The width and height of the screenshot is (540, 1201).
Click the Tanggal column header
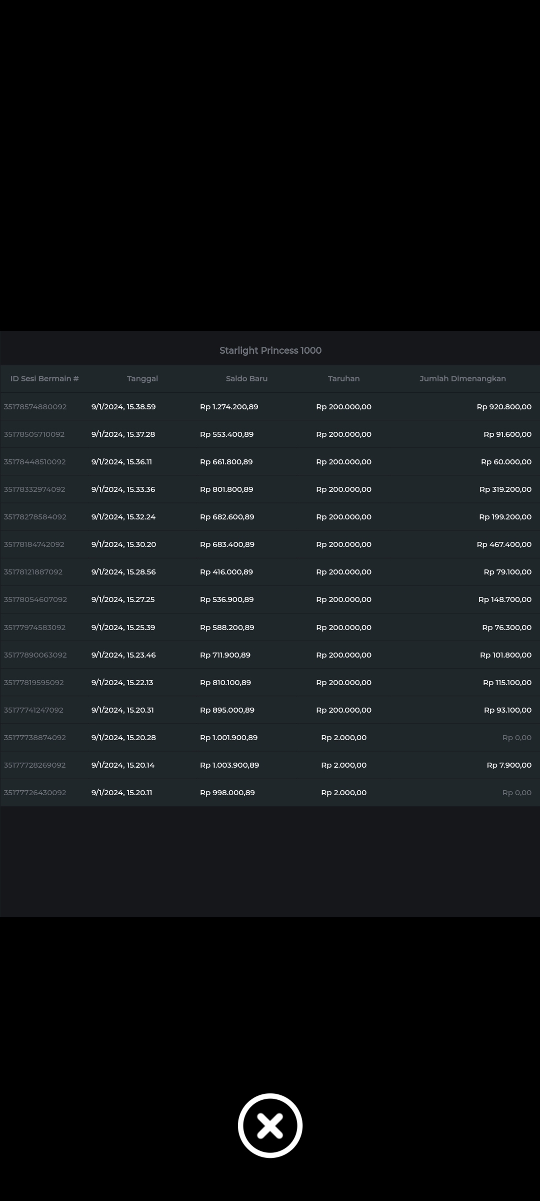click(142, 379)
